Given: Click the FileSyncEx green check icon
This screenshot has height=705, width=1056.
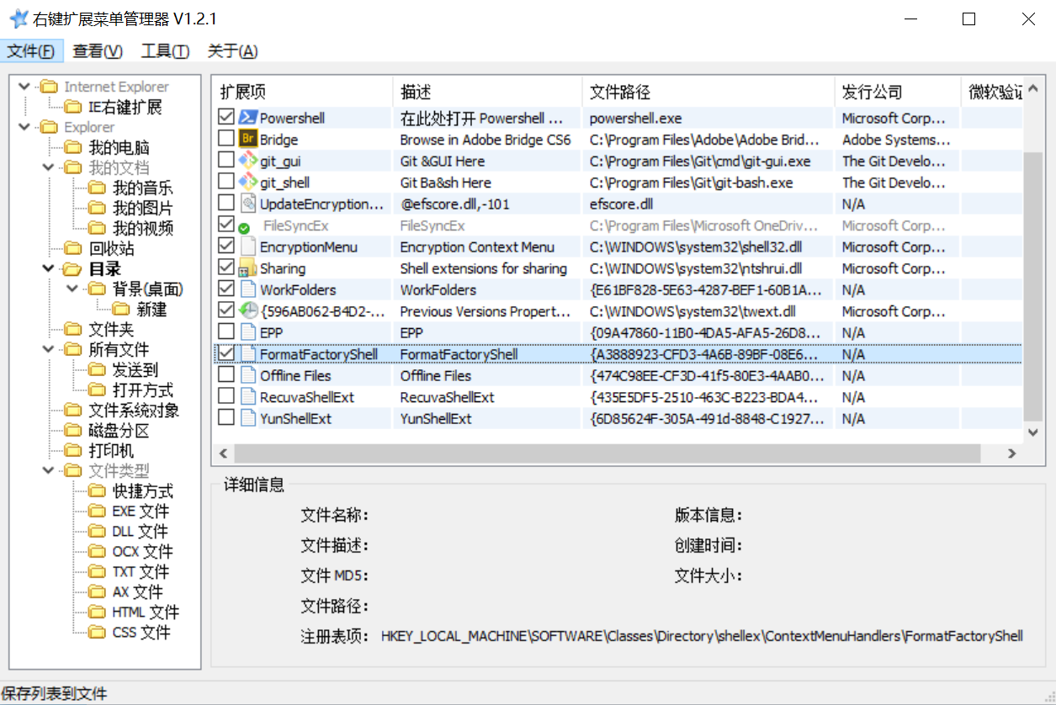Looking at the screenshot, I should point(244,228).
